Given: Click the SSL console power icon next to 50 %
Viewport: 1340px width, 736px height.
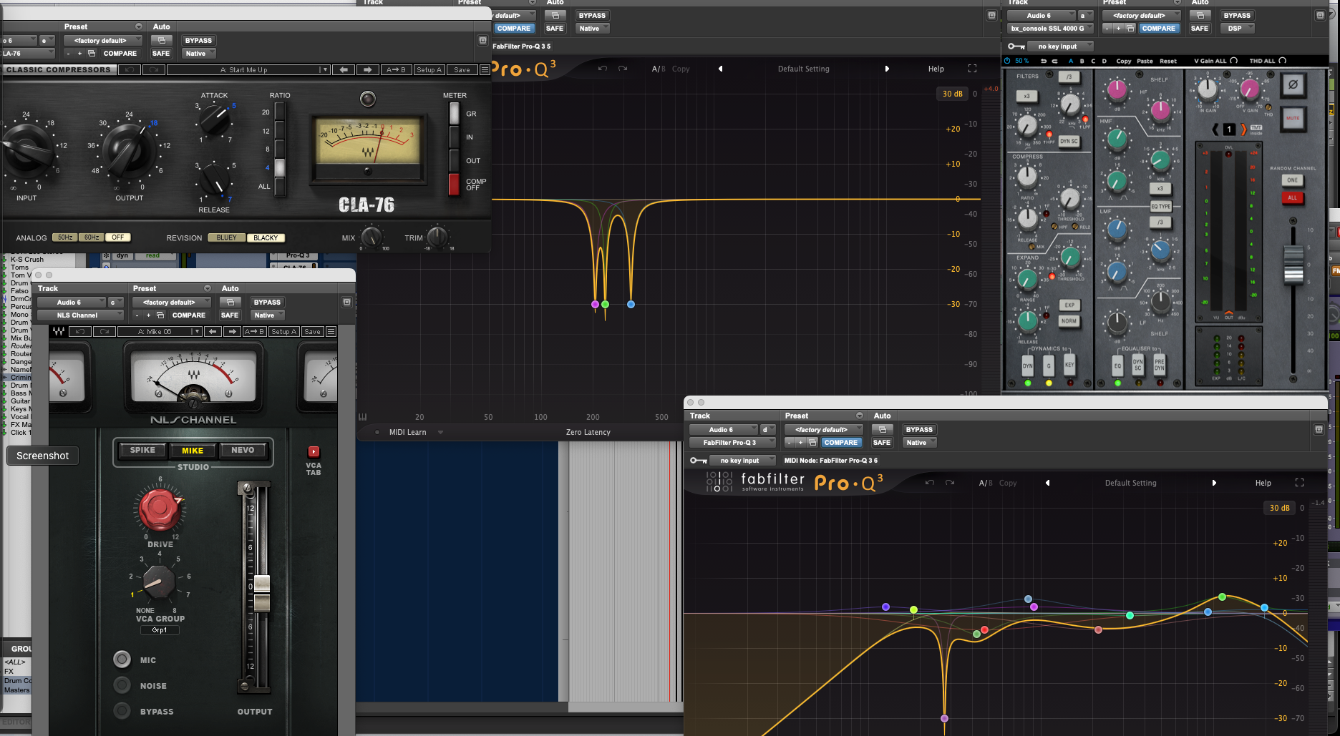Looking at the screenshot, I should coord(1008,61).
